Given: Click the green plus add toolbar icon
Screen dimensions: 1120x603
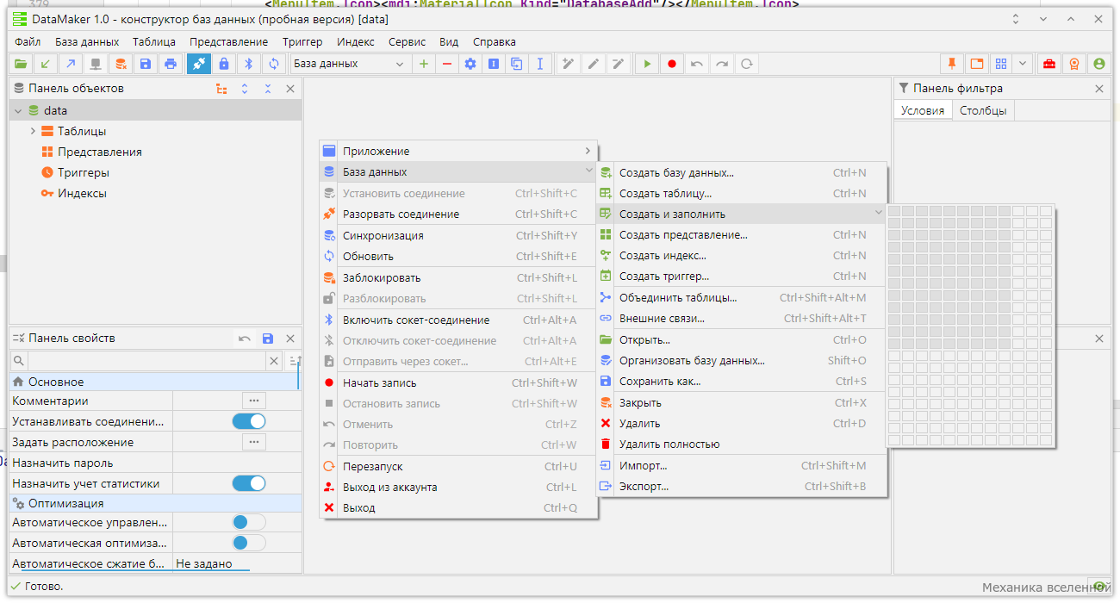Looking at the screenshot, I should 423,64.
